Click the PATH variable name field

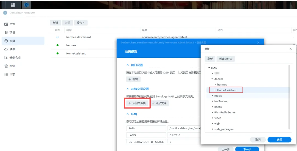tap(146, 128)
